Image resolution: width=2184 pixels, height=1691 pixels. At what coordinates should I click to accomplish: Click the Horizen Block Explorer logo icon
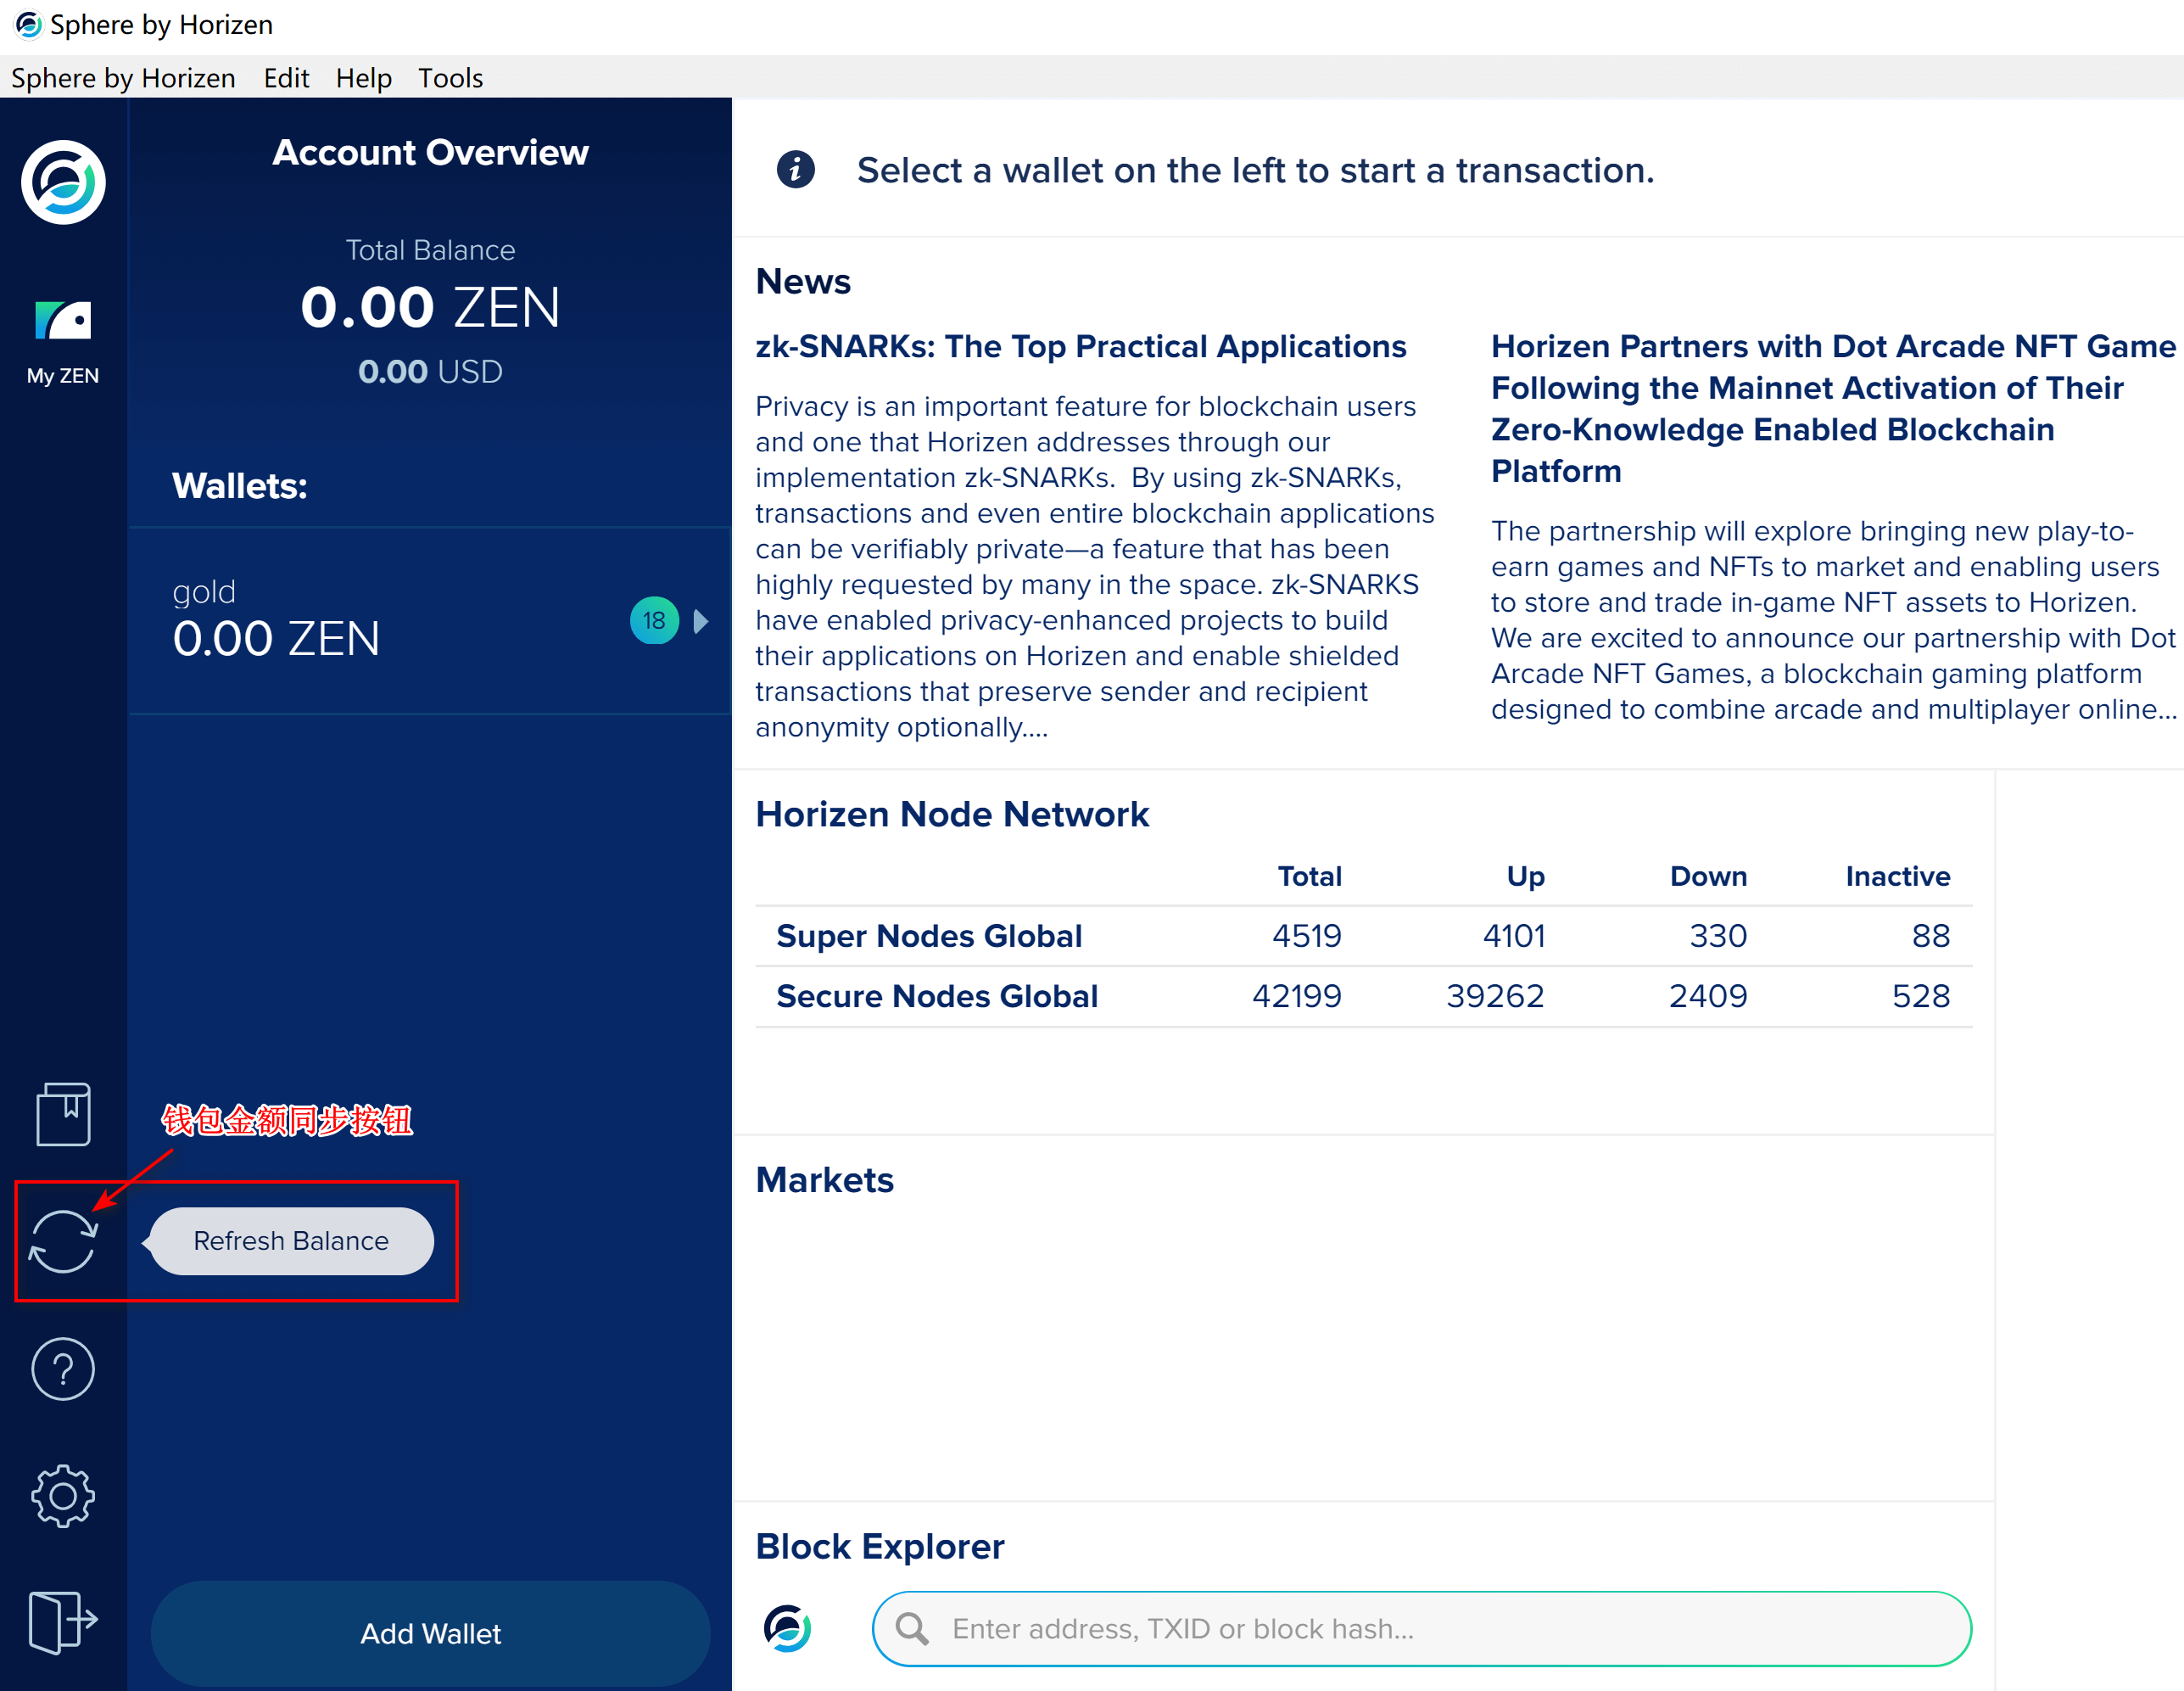794,1627
